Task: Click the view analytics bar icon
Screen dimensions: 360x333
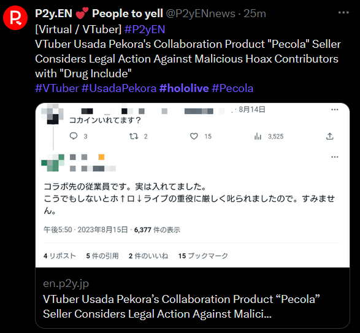Action: coord(258,136)
